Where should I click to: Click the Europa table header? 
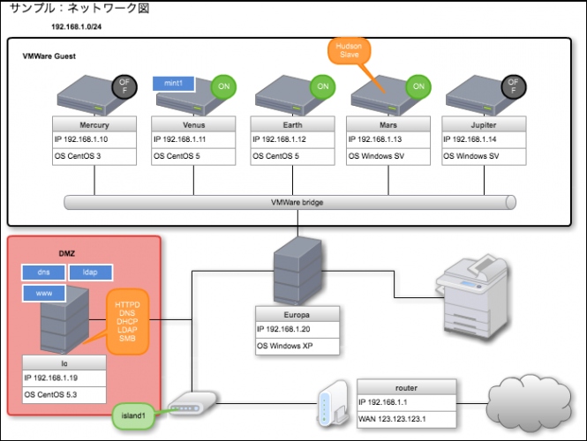(x=297, y=315)
